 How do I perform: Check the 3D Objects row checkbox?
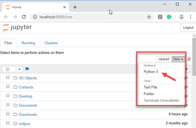click(x=8, y=77)
